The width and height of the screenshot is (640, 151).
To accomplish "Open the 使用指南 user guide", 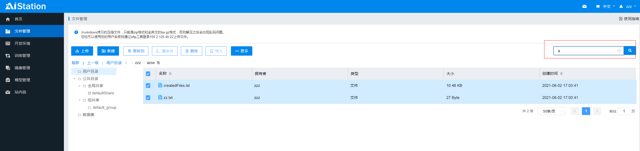I will tap(629, 19).
